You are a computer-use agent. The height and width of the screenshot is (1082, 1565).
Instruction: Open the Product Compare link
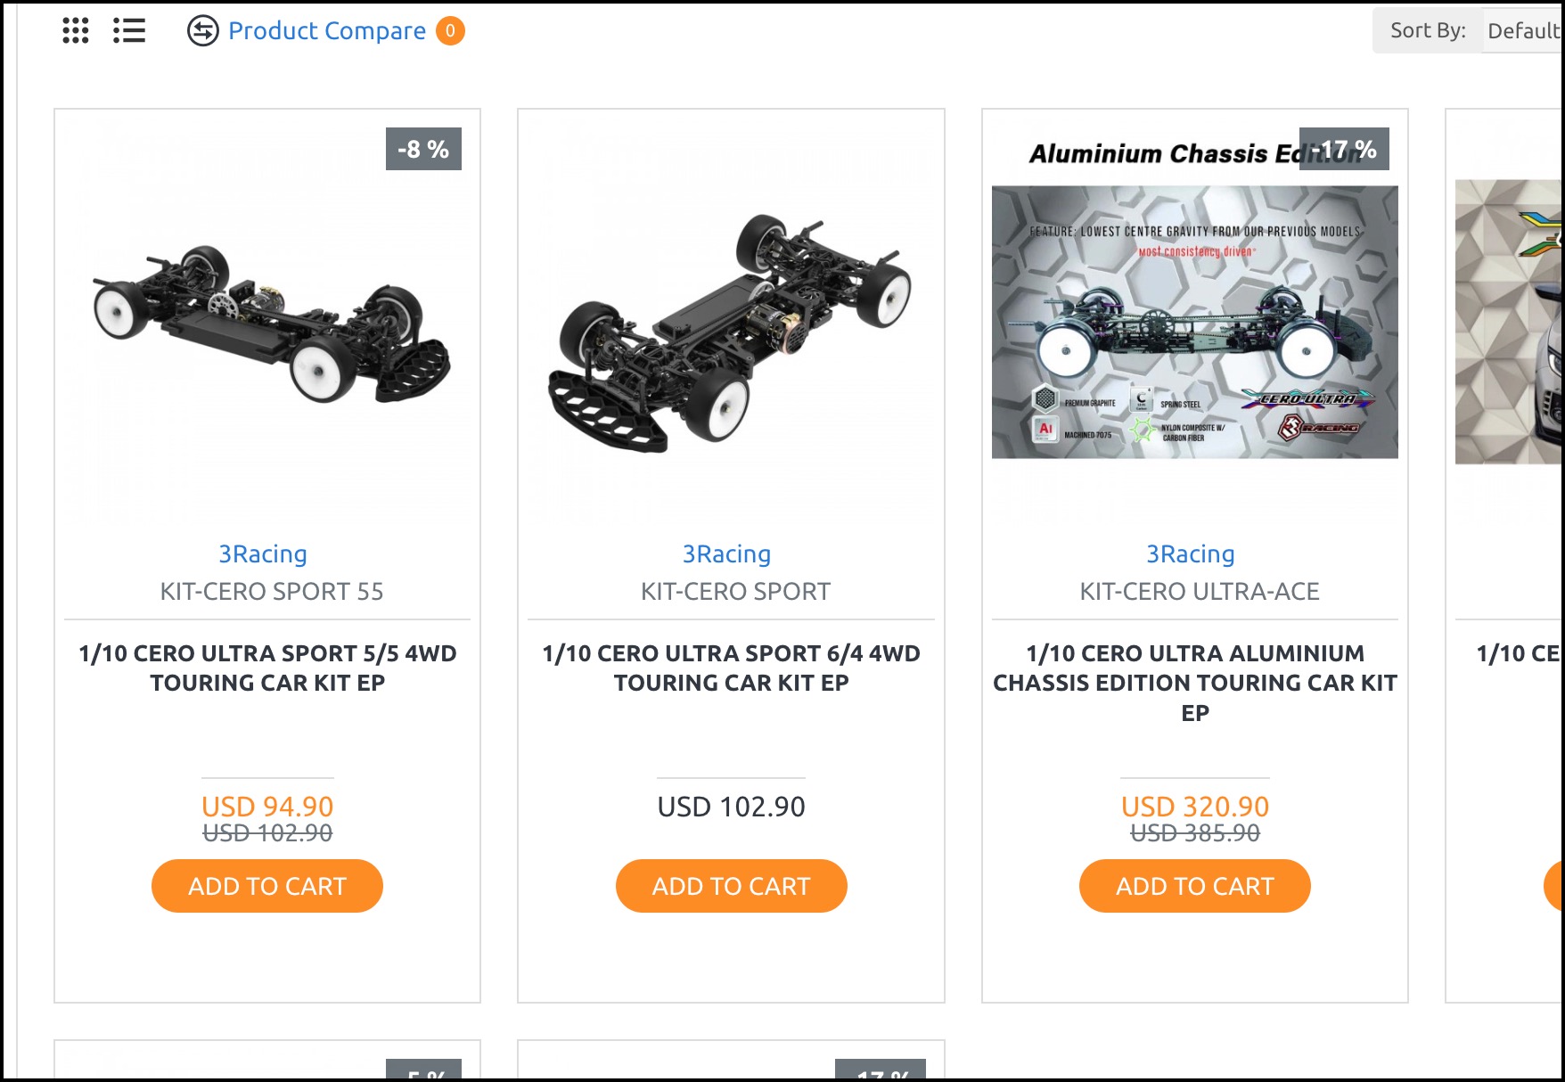(x=327, y=30)
